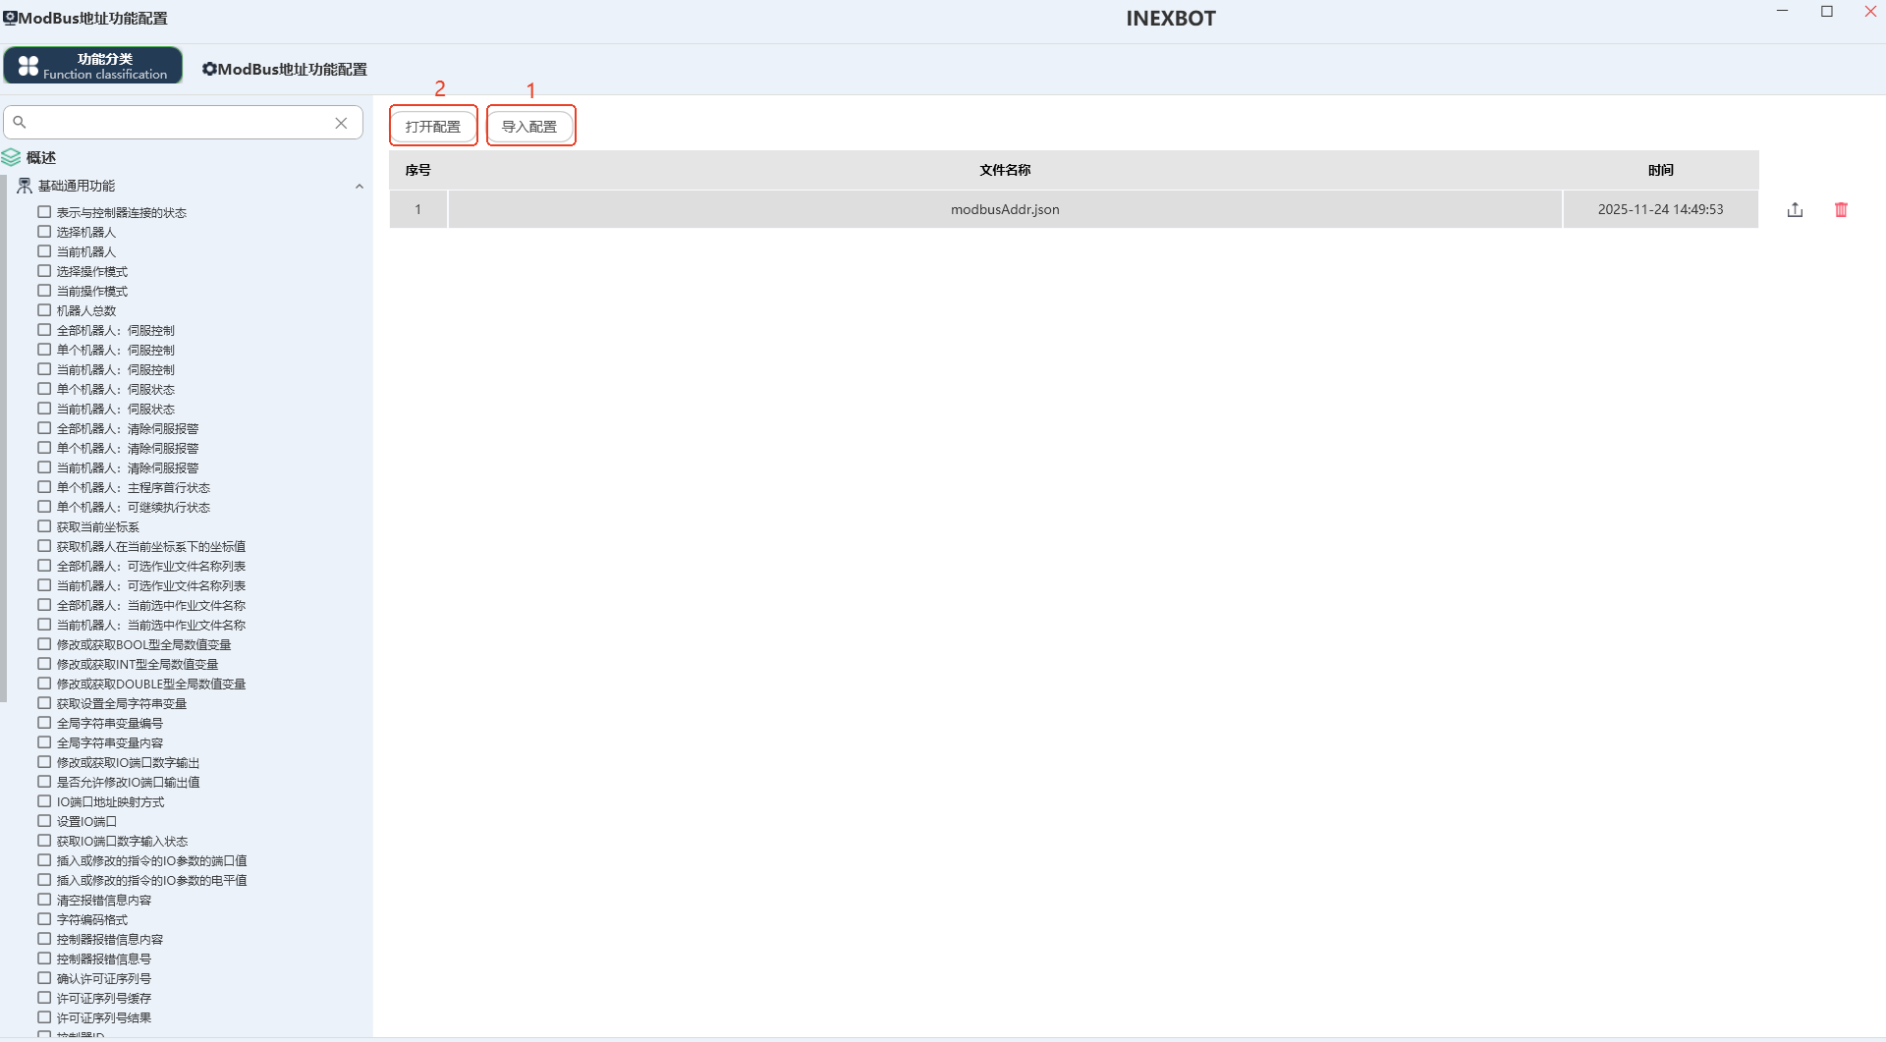Select the 概述 tree item
Screen dimensions: 1886x1042
tap(41, 157)
